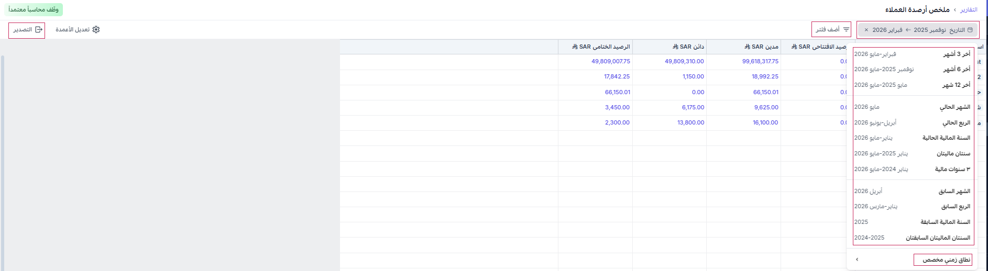Open تعديل الأعمدة column settings
Screen dimensions: 988x271
coord(78,30)
